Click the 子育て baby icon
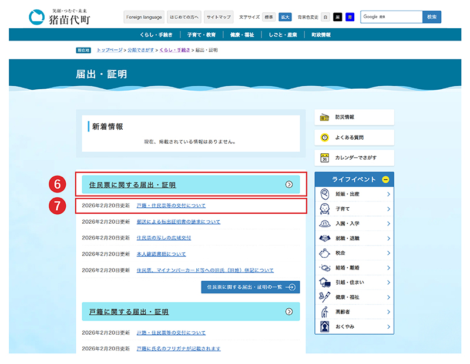The width and height of the screenshot is (470, 364). 325,208
